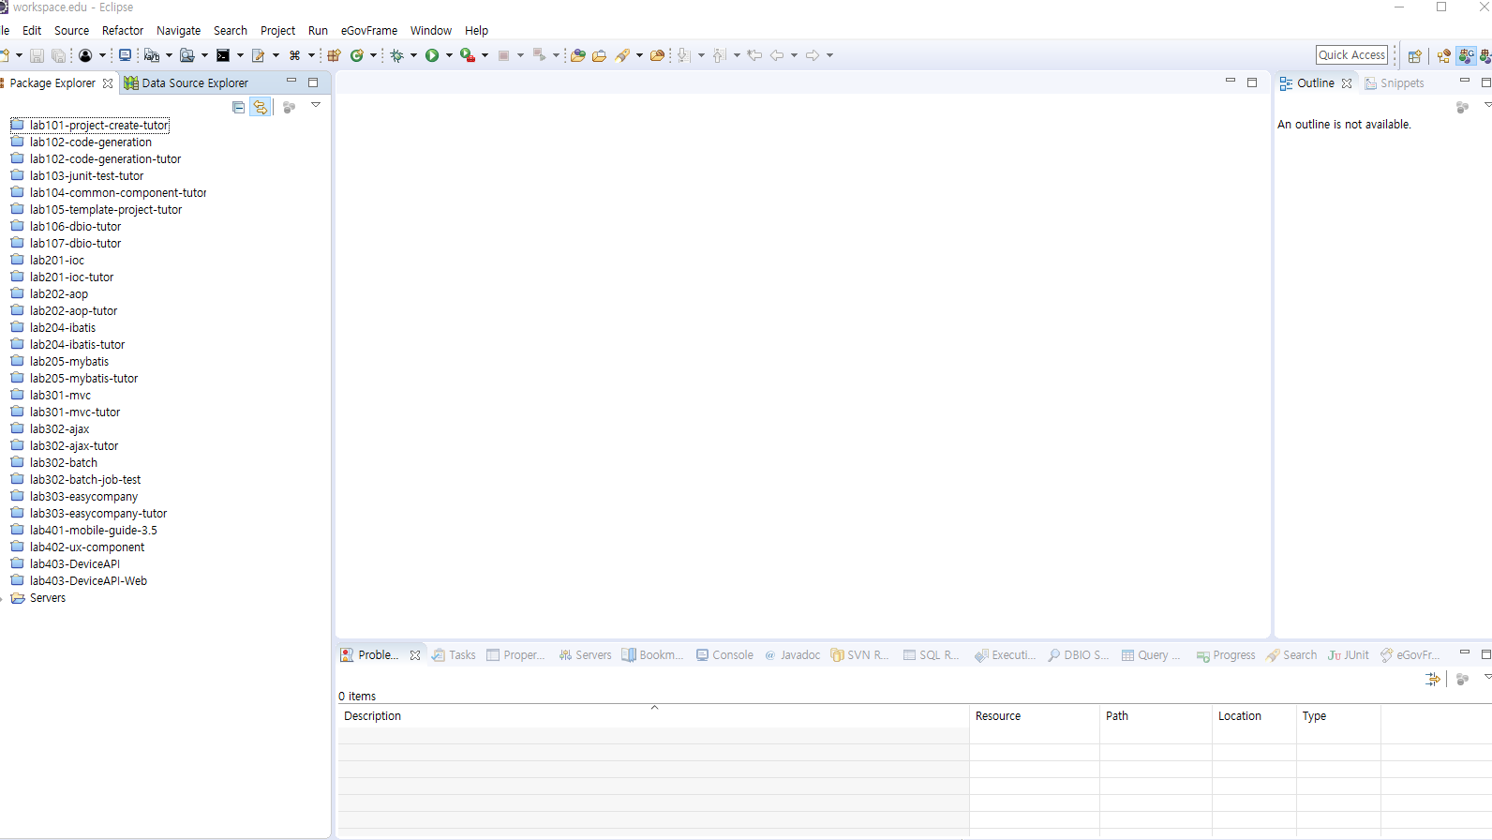Switch to the Snippets tab
This screenshot has height=840, width=1492.
pyautogui.click(x=1394, y=83)
